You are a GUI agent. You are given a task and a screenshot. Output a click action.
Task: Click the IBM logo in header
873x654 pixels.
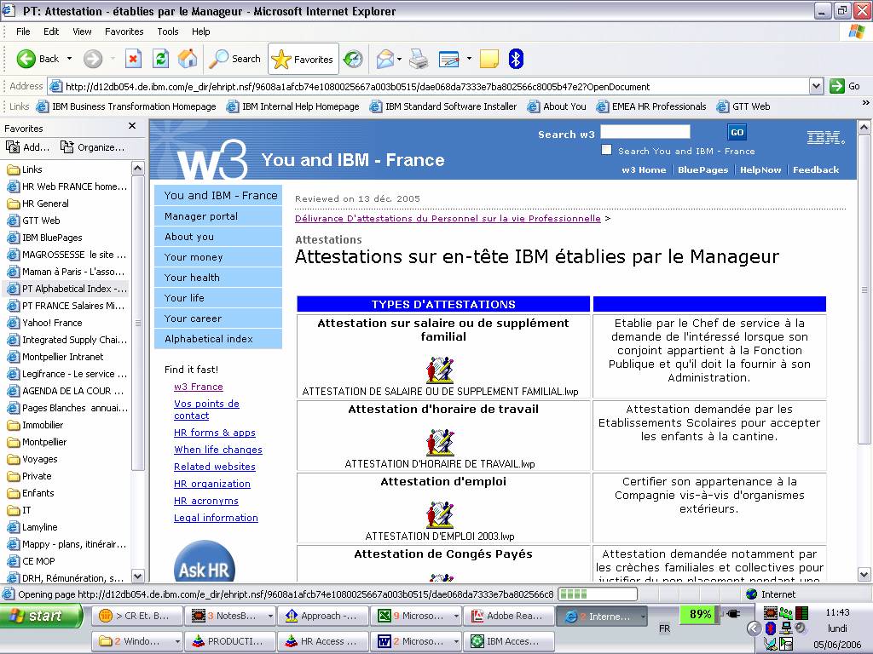(x=825, y=137)
